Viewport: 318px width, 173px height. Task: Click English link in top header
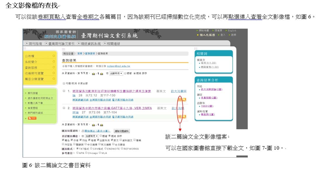pyautogui.click(x=232, y=31)
